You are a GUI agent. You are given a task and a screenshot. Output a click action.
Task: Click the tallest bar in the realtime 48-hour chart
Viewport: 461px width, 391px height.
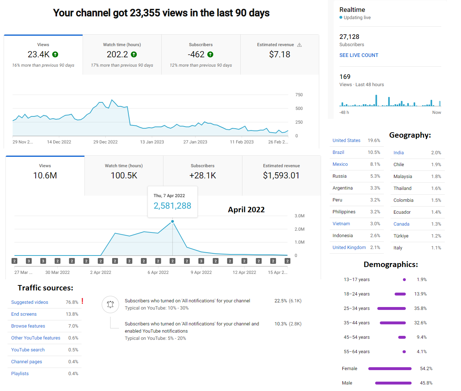pyautogui.click(x=376, y=101)
